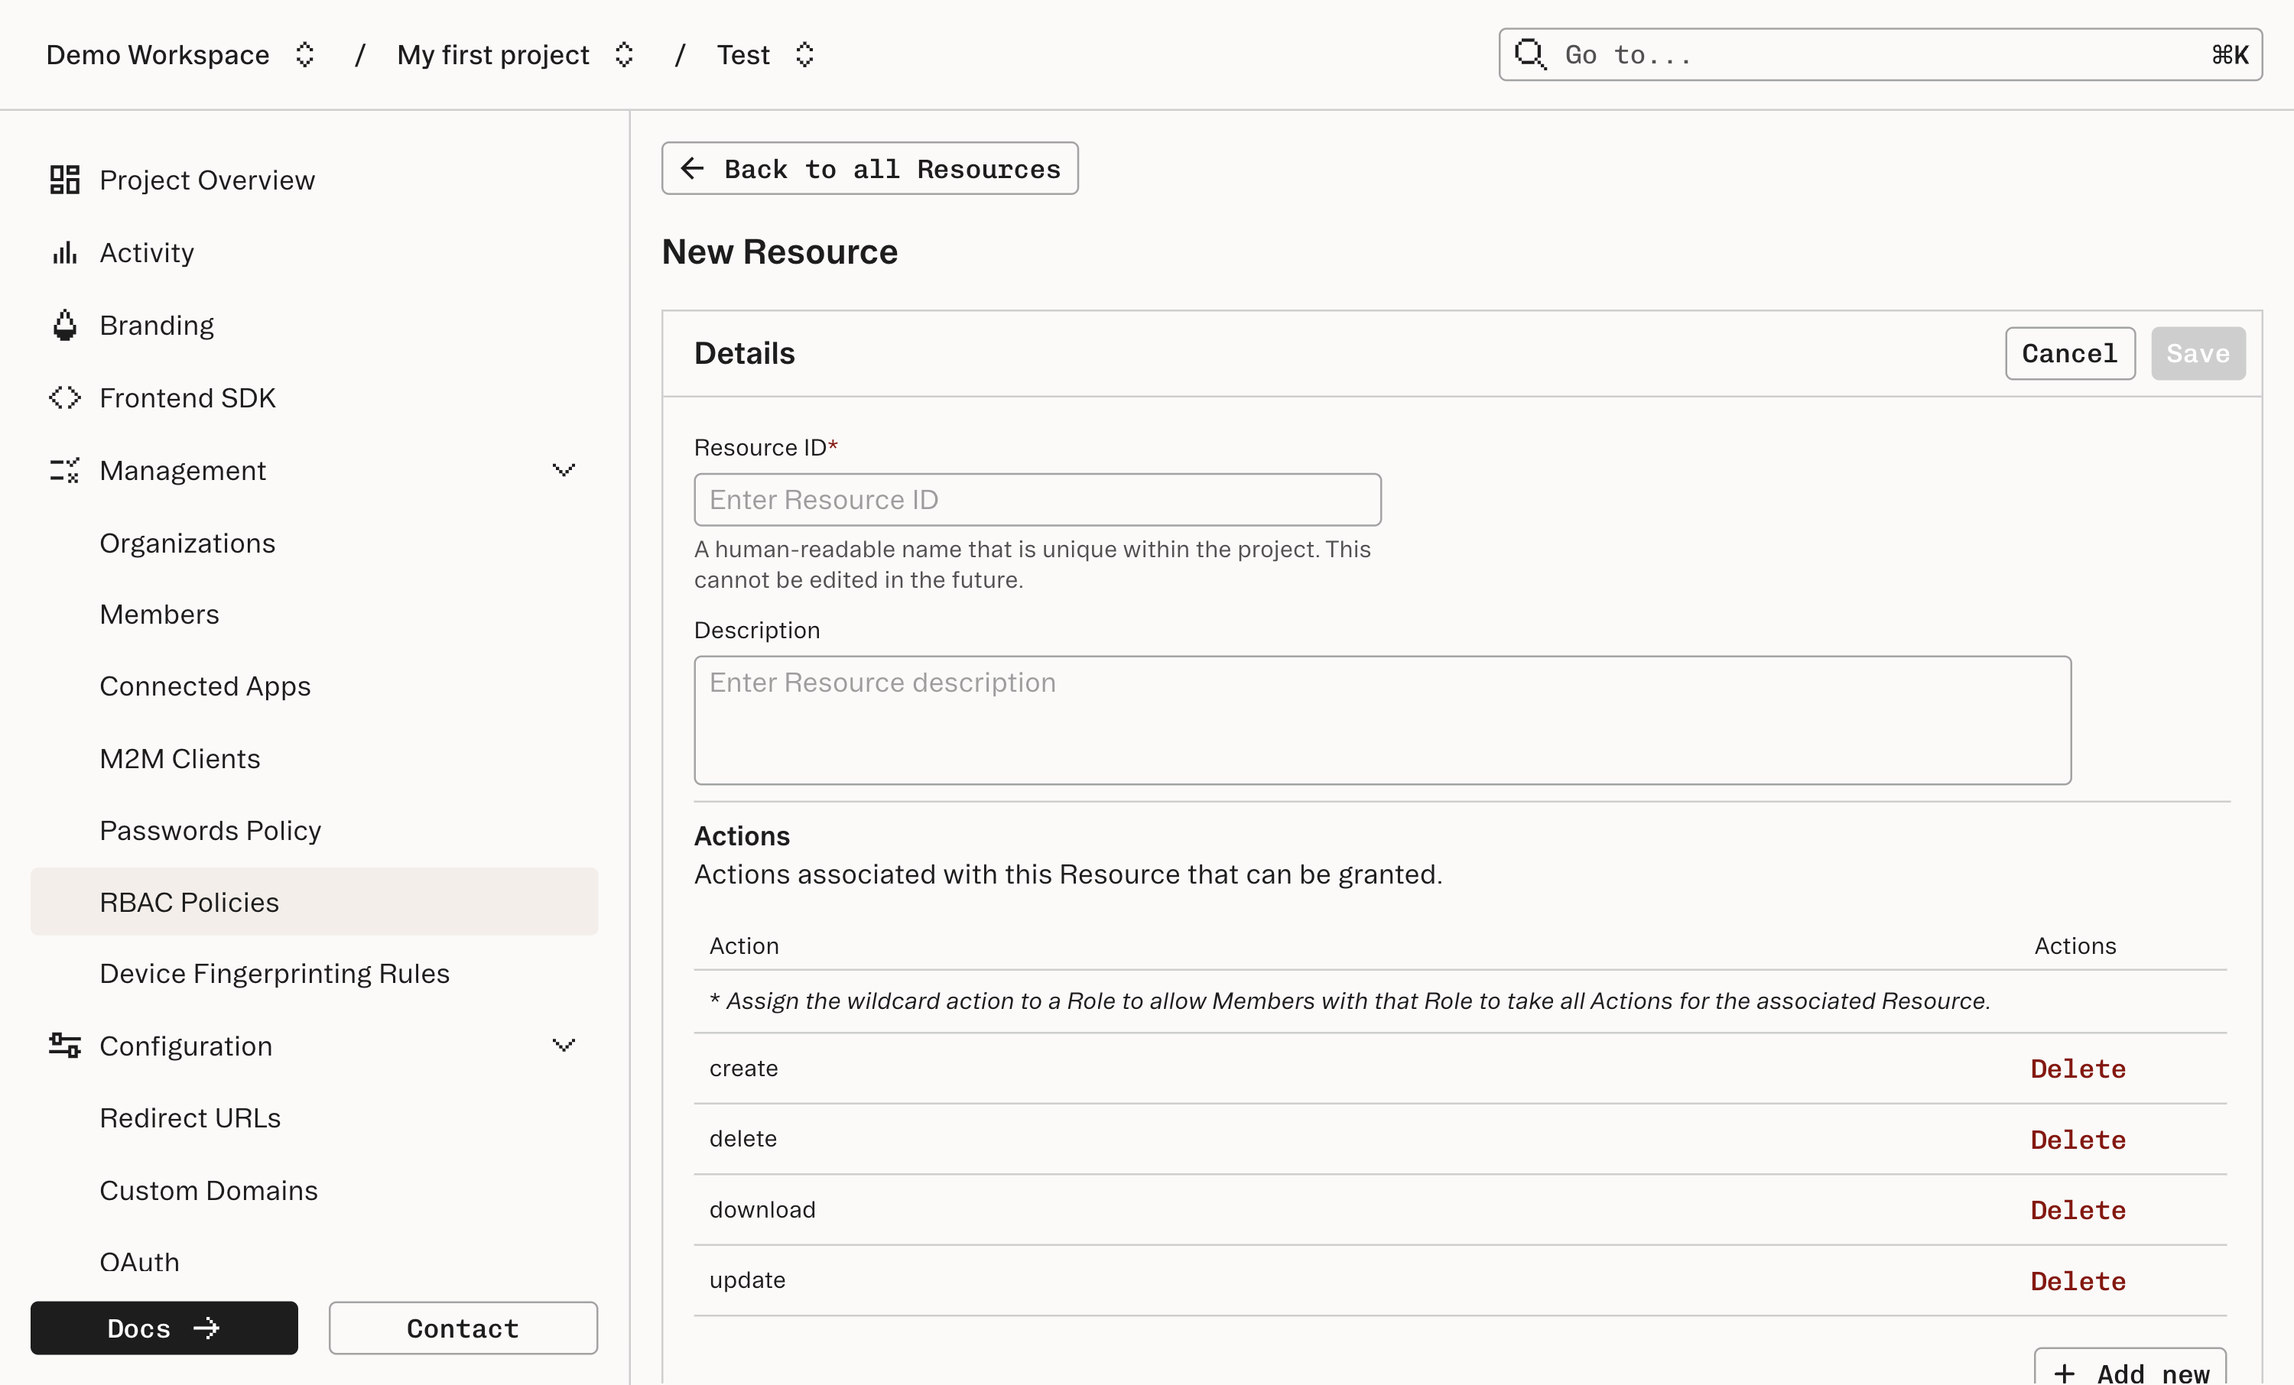Open the Project Overview page
The width and height of the screenshot is (2294, 1385).
206,179
